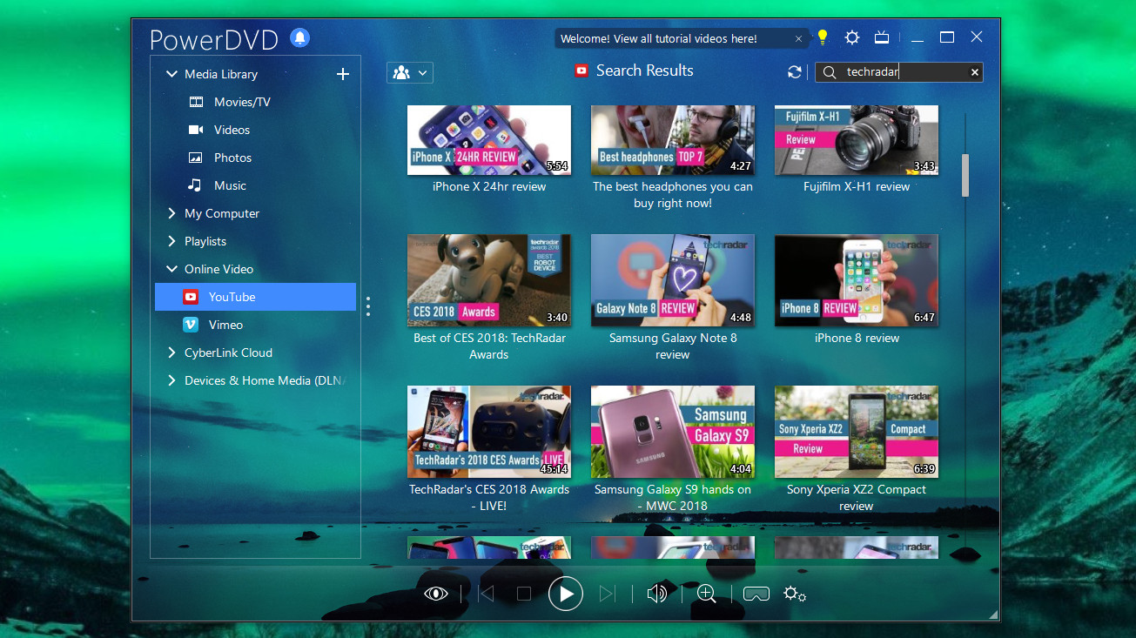Enable VR headset mode
Screen dimensions: 1136x638
tap(756, 594)
